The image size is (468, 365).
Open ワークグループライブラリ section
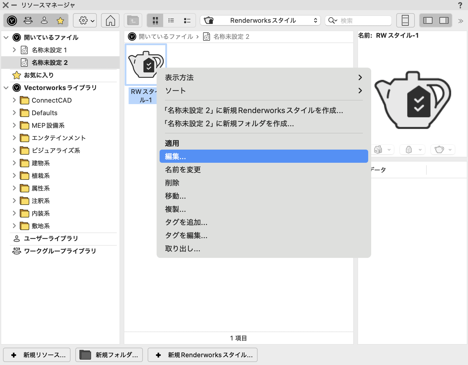60,251
